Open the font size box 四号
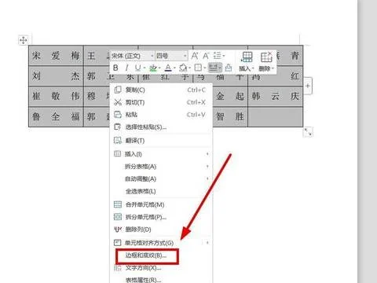 (171, 56)
